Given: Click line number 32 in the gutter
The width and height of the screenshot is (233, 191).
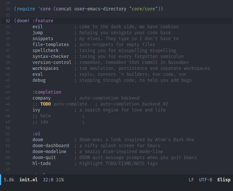Looking at the screenshot, I should tap(8, 21).
